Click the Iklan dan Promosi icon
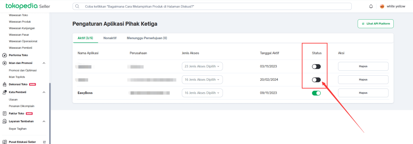The width and height of the screenshot is (413, 144). click(x=4, y=63)
